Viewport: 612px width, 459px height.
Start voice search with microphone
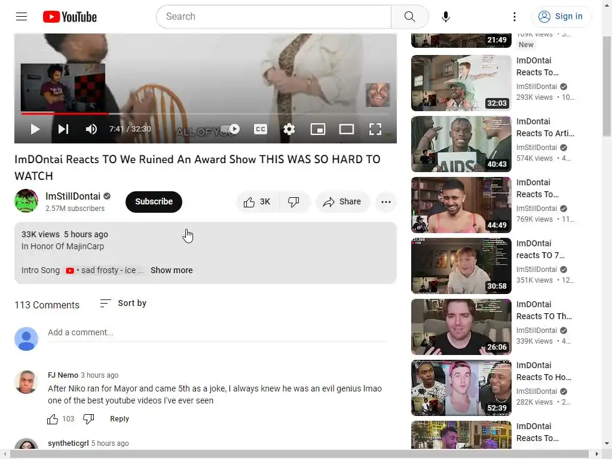pos(445,16)
